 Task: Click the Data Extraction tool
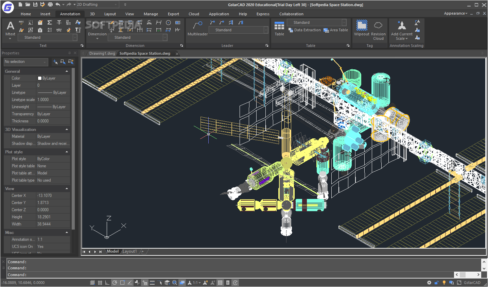304,30
